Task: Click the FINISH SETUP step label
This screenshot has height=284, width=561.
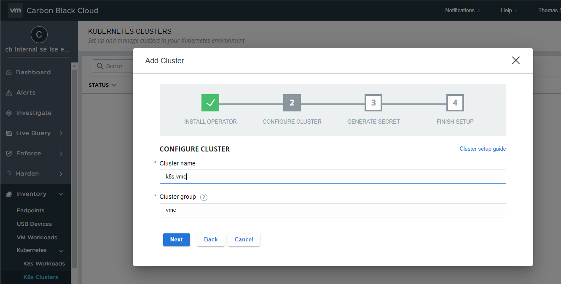Action: [x=455, y=122]
